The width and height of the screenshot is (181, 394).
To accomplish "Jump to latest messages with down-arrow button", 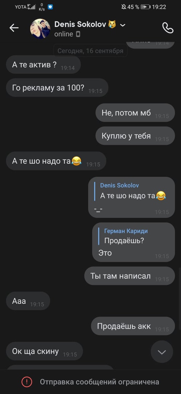I will (x=162, y=352).
